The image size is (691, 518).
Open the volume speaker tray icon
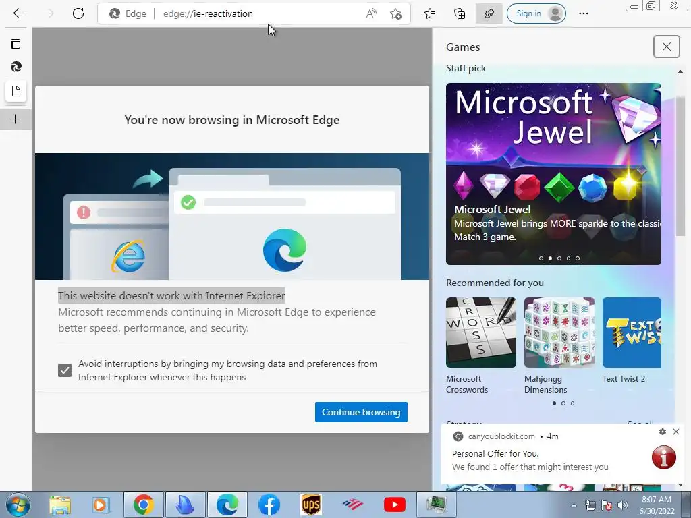click(623, 505)
